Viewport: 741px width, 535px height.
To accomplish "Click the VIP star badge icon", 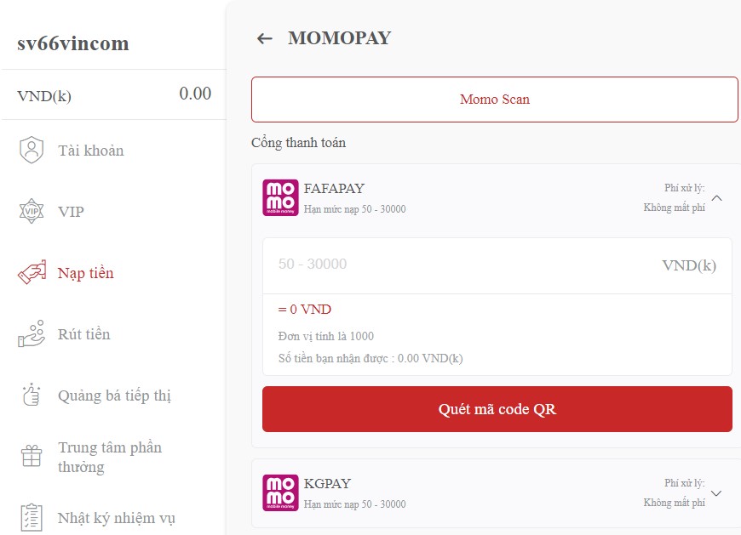I will [32, 212].
